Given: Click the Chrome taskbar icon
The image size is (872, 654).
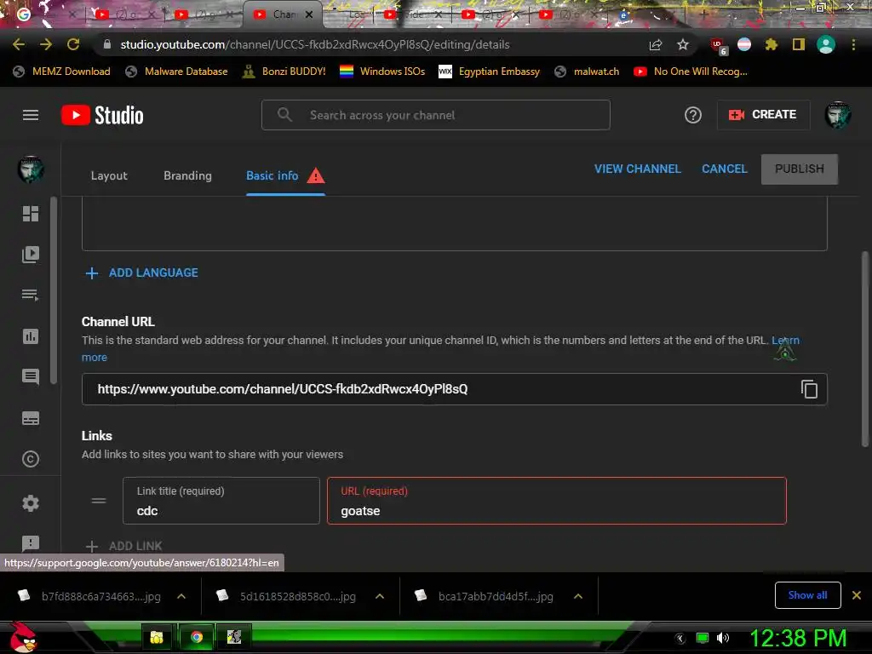Looking at the screenshot, I should pyautogui.click(x=197, y=637).
